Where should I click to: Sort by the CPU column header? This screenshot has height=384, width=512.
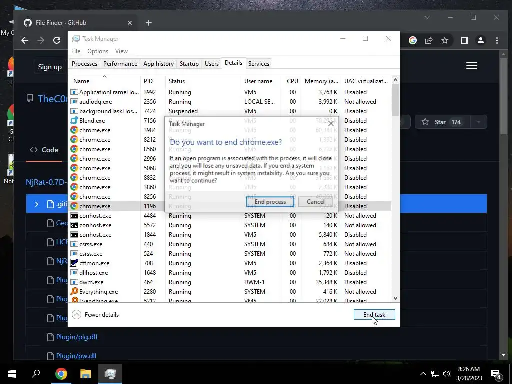[292, 81]
